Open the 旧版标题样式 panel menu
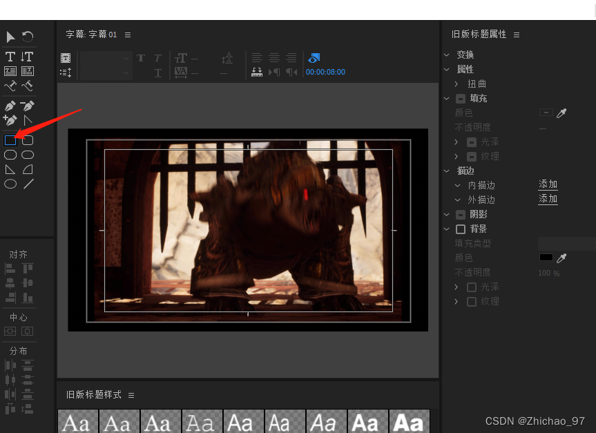 [131, 396]
